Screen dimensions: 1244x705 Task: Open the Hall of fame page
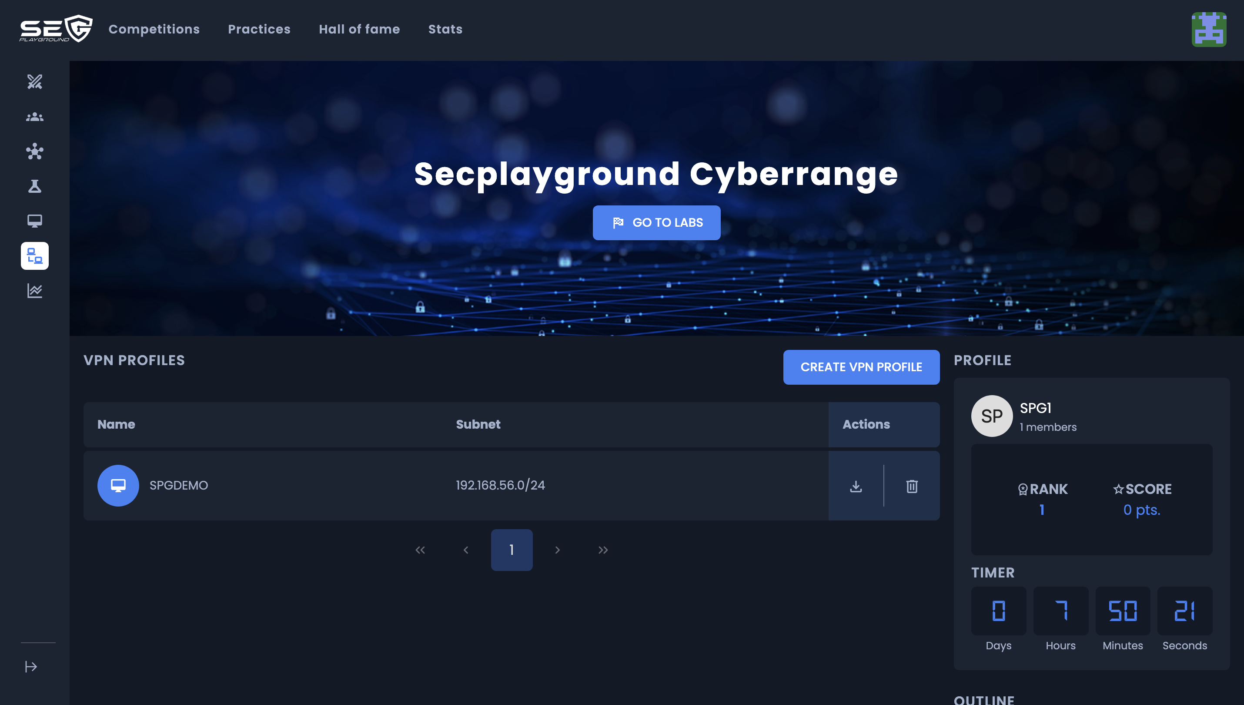click(359, 30)
